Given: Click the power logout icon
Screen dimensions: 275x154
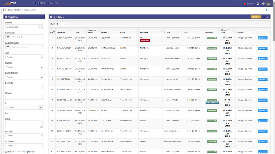Looking at the screenshot, I should pos(263,4).
